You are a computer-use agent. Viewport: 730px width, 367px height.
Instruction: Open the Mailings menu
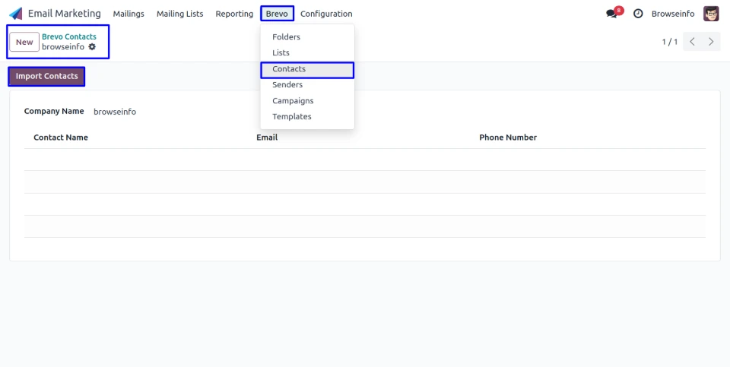coord(129,14)
